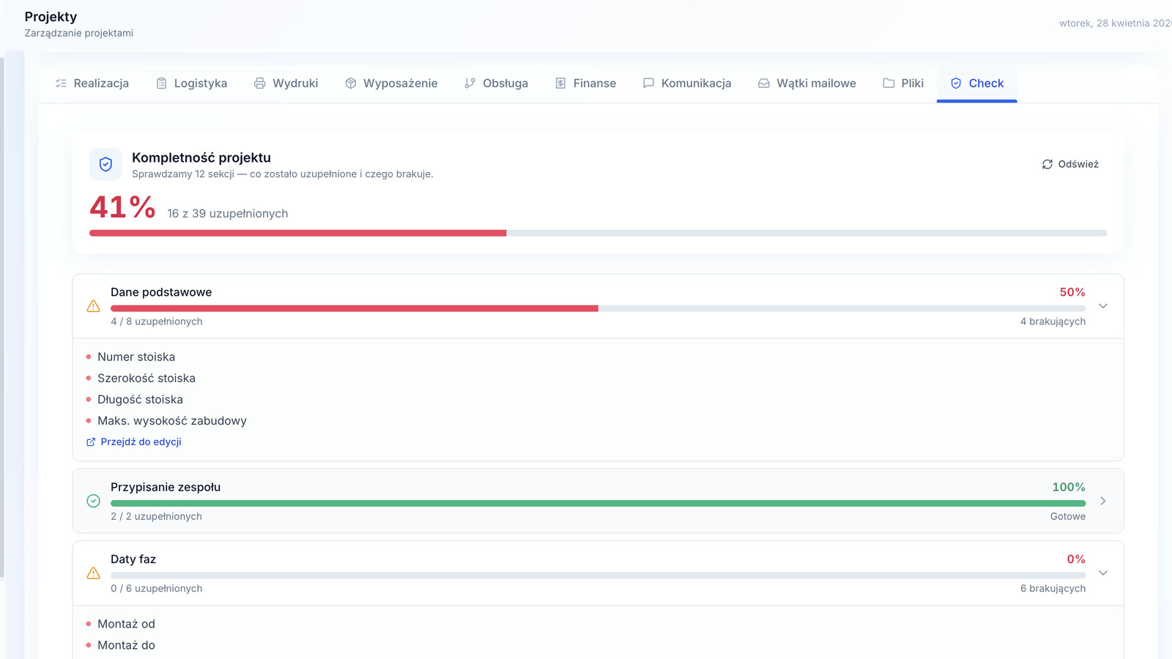Image resolution: width=1172 pixels, height=659 pixels.
Task: Click the Przypisanie zespołu green progress bar
Action: (x=598, y=503)
